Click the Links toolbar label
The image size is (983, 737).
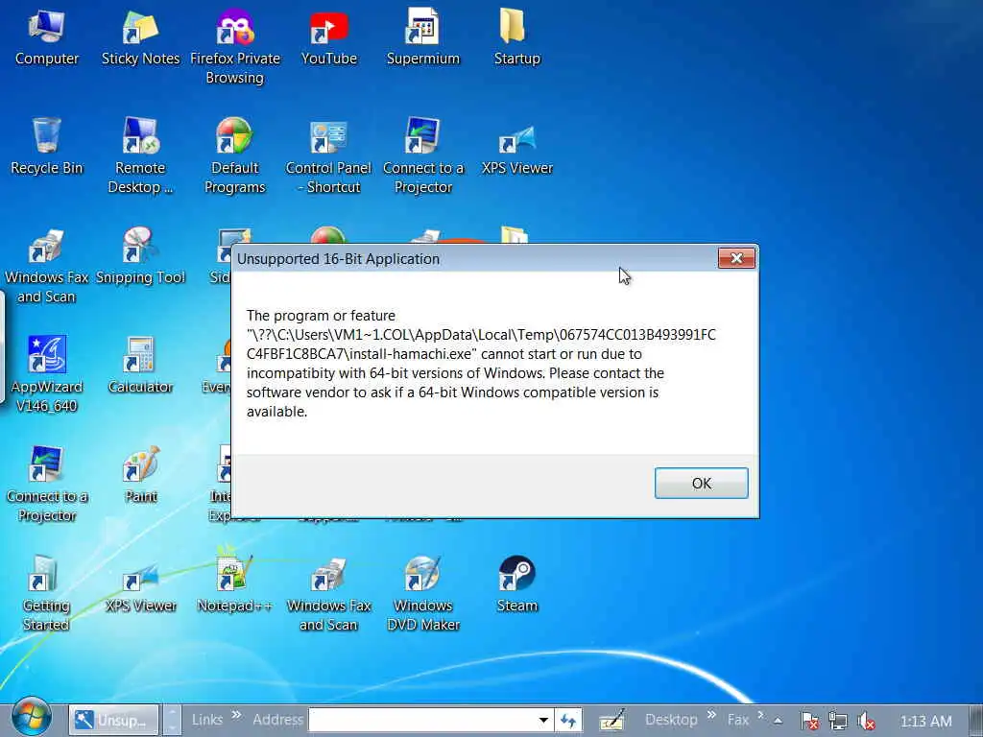(x=207, y=720)
